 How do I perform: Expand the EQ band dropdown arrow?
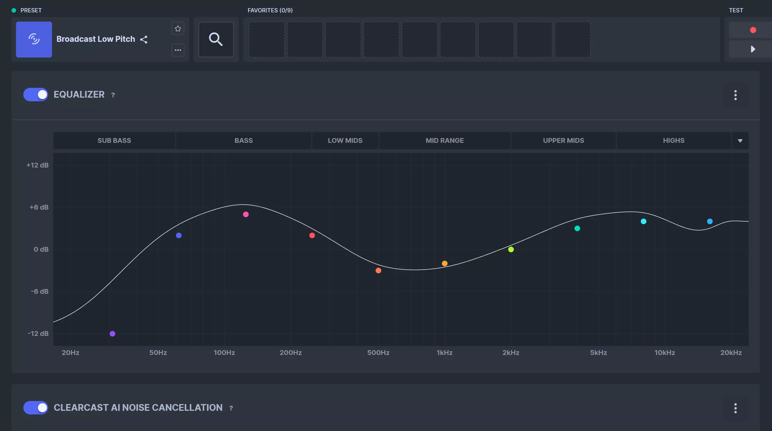tap(740, 141)
